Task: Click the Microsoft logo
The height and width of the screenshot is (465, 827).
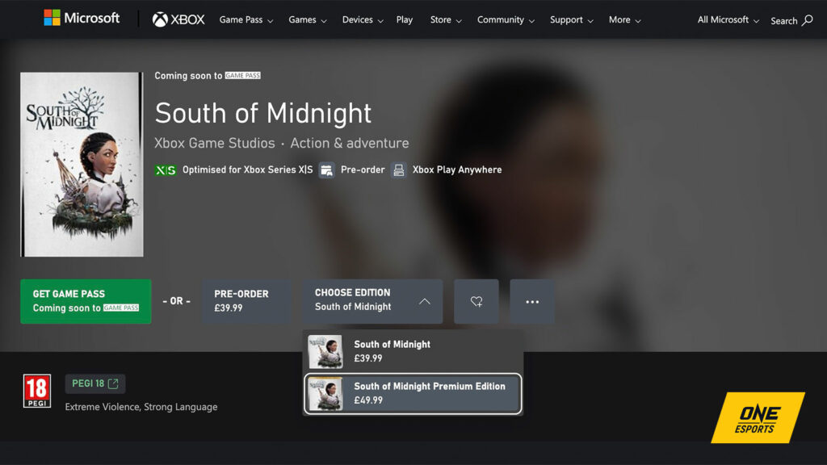Action: click(x=82, y=18)
